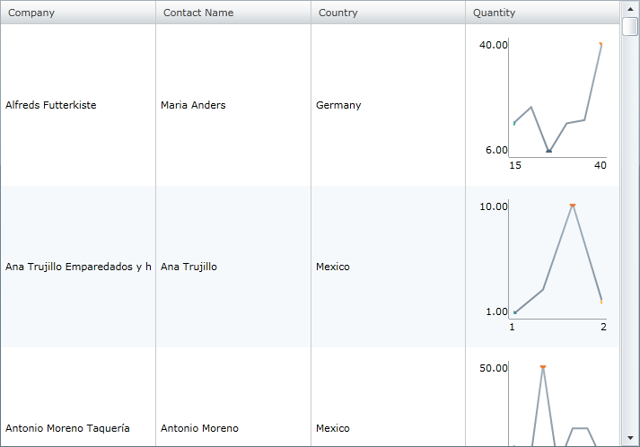Sort by the Company column header
The width and height of the screenshot is (640, 447).
(31, 13)
